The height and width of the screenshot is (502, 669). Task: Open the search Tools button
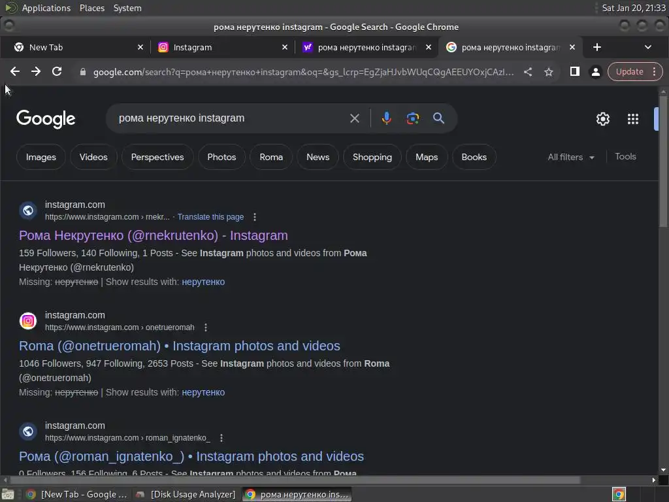[x=625, y=157]
